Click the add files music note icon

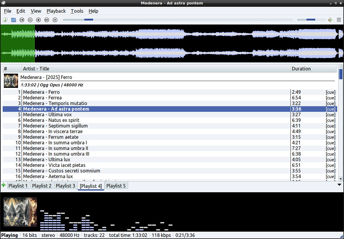point(5,20)
